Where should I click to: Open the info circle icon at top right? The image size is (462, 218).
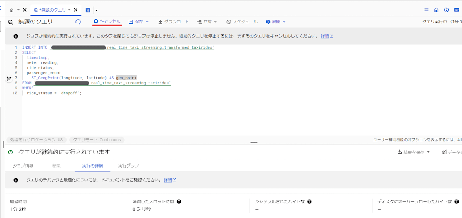446,10
